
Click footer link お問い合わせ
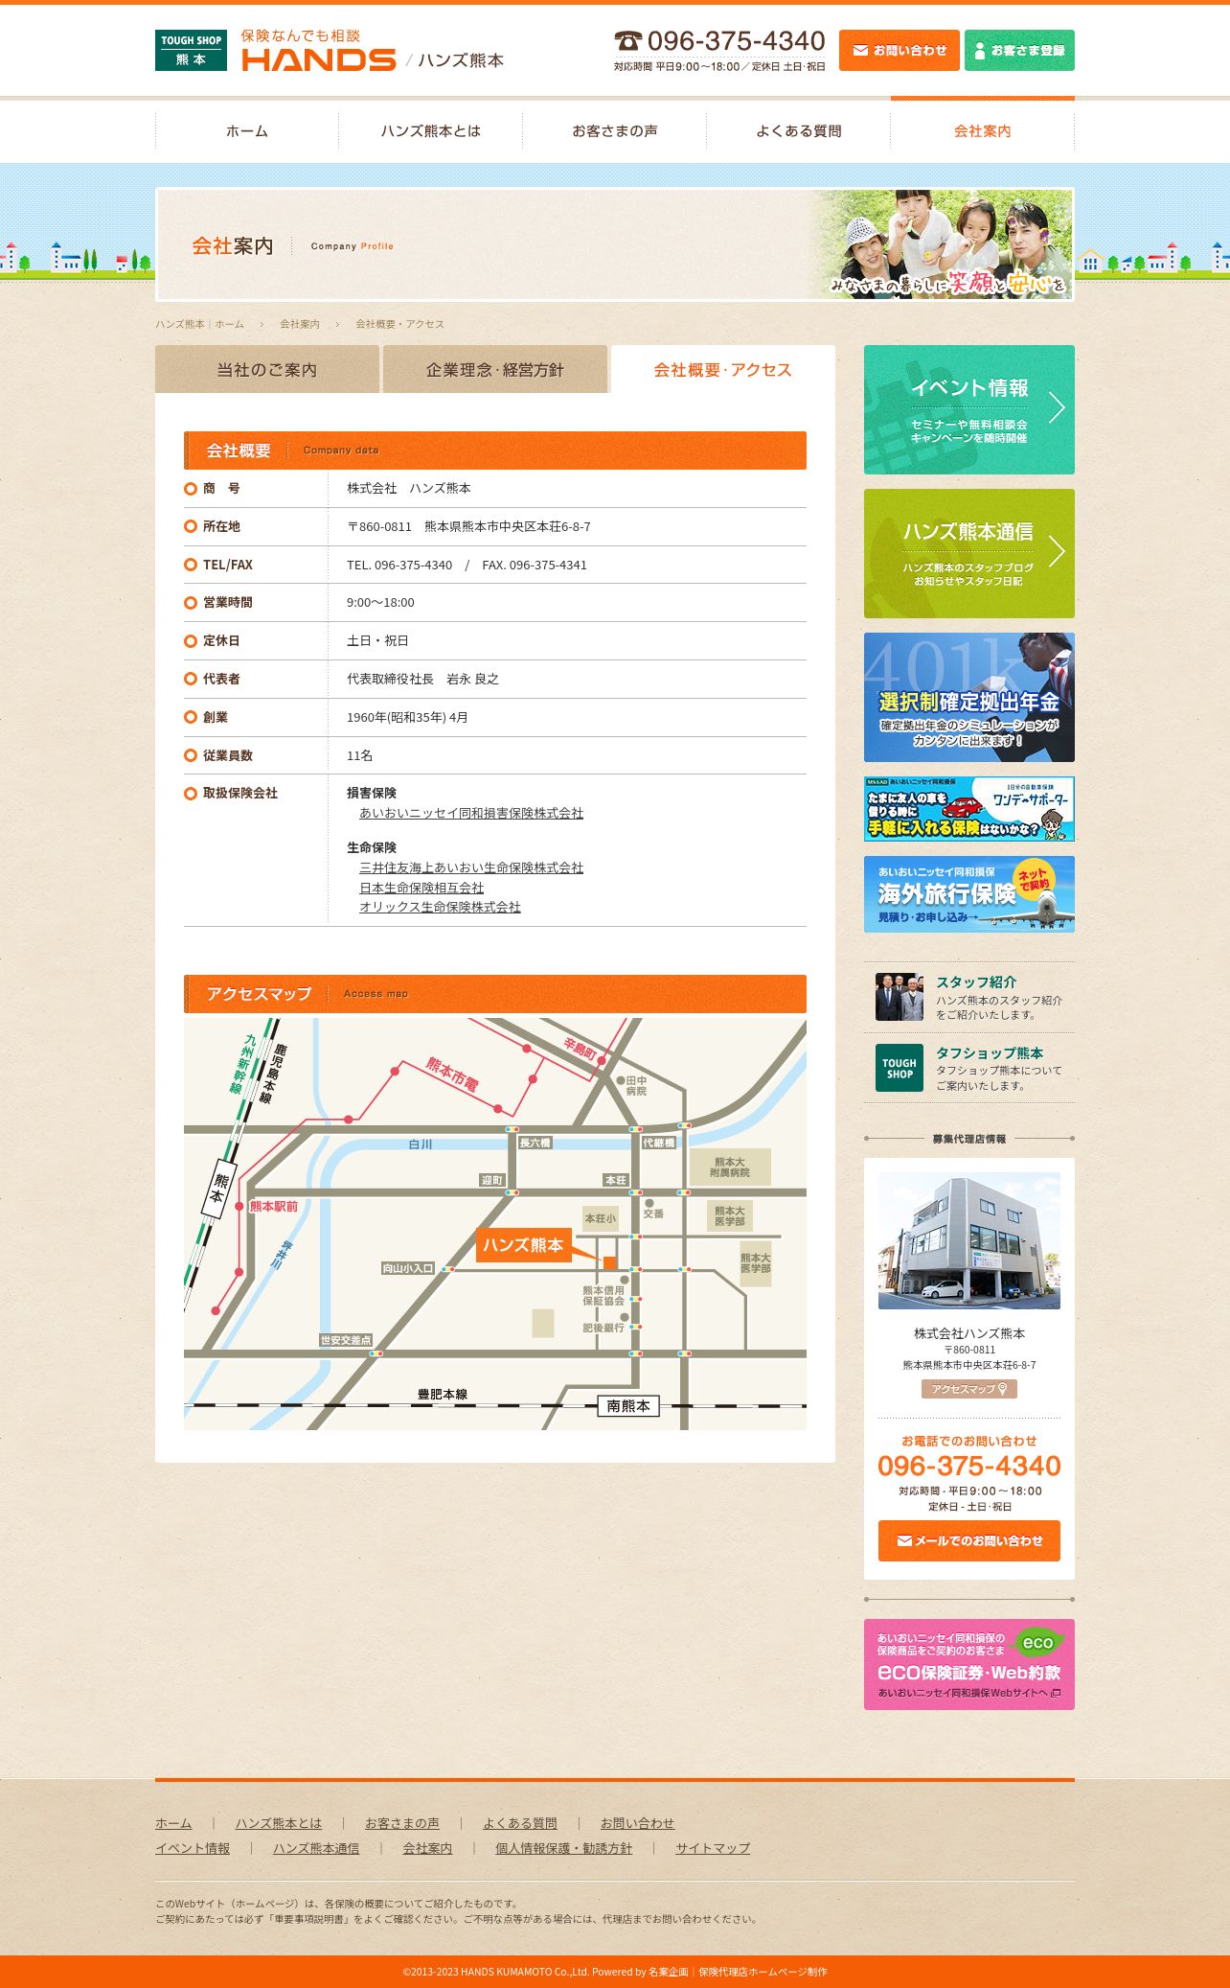[x=638, y=1823]
